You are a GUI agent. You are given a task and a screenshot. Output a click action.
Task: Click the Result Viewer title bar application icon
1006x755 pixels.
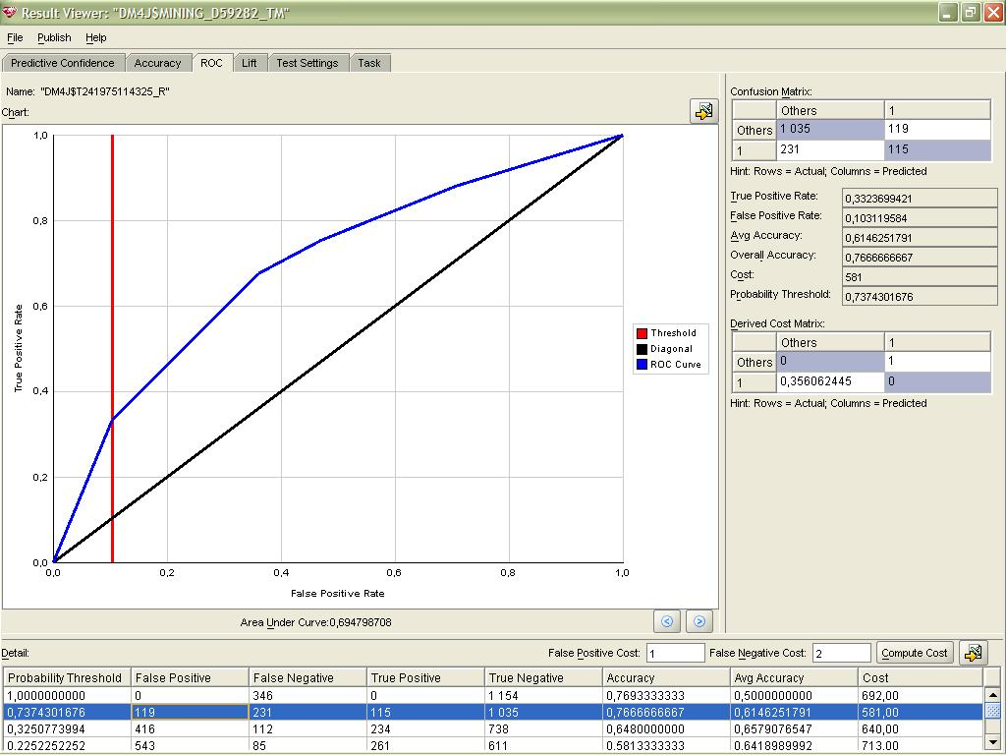coord(9,12)
